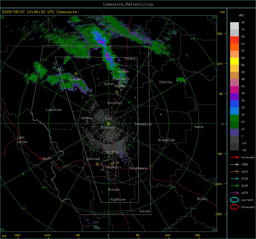Screen dimensions: 256x239
Task: Select the cyan 27ZW arrow legend entry
Action: pos(234,179)
